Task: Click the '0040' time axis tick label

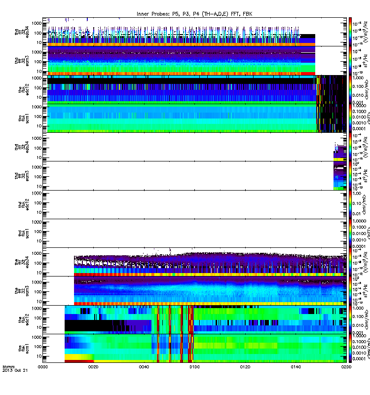Action: (x=144, y=367)
